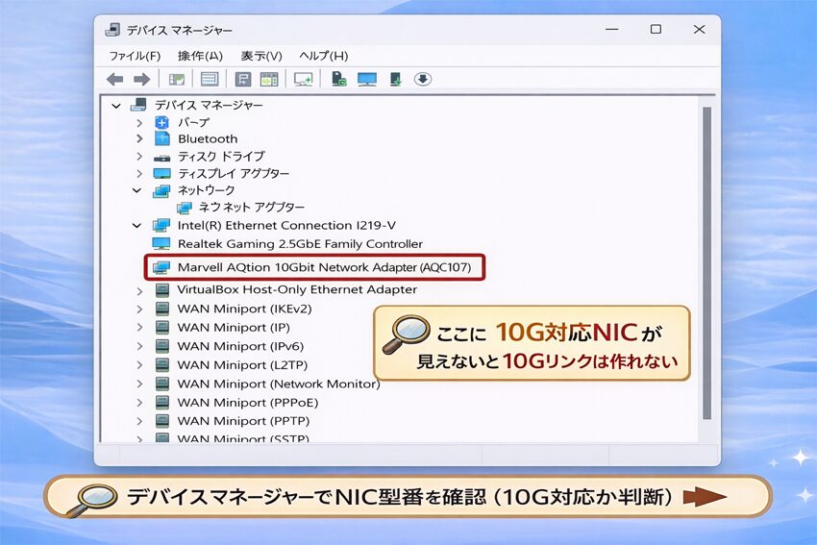Collapse the ネットワーク category

[139, 190]
